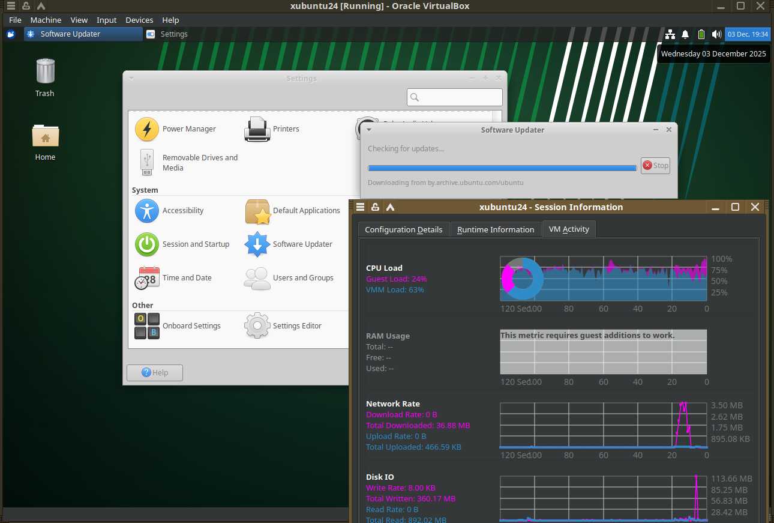Screen dimensions: 774x523
Task: Click the "Guest Load: 24%" text
Action: tap(397, 279)
